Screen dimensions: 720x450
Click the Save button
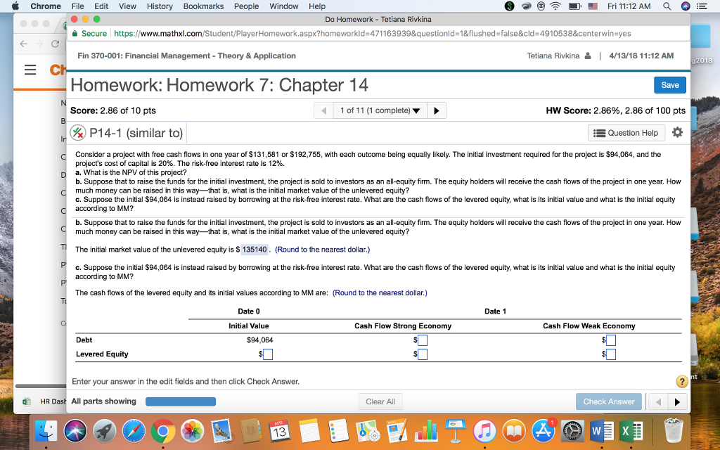(669, 84)
